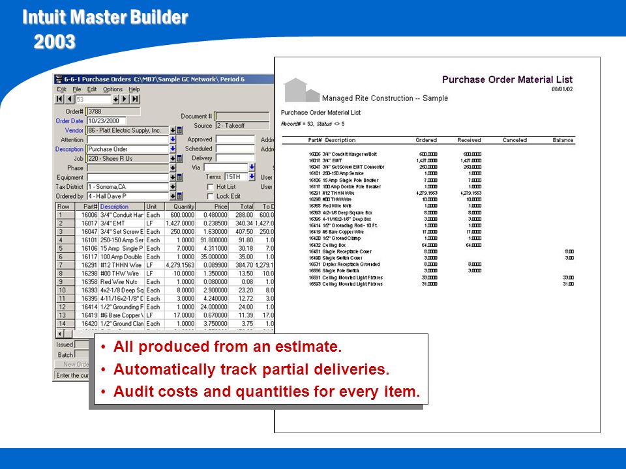This screenshot has width=626, height=469.
Task: Open the Help menu
Action: tap(134, 89)
